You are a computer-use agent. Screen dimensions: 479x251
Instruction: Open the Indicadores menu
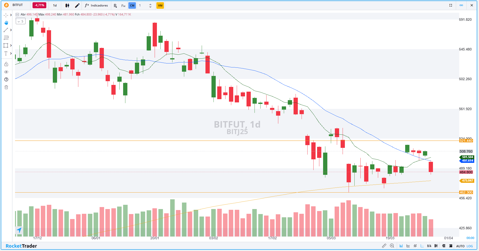click(96, 5)
